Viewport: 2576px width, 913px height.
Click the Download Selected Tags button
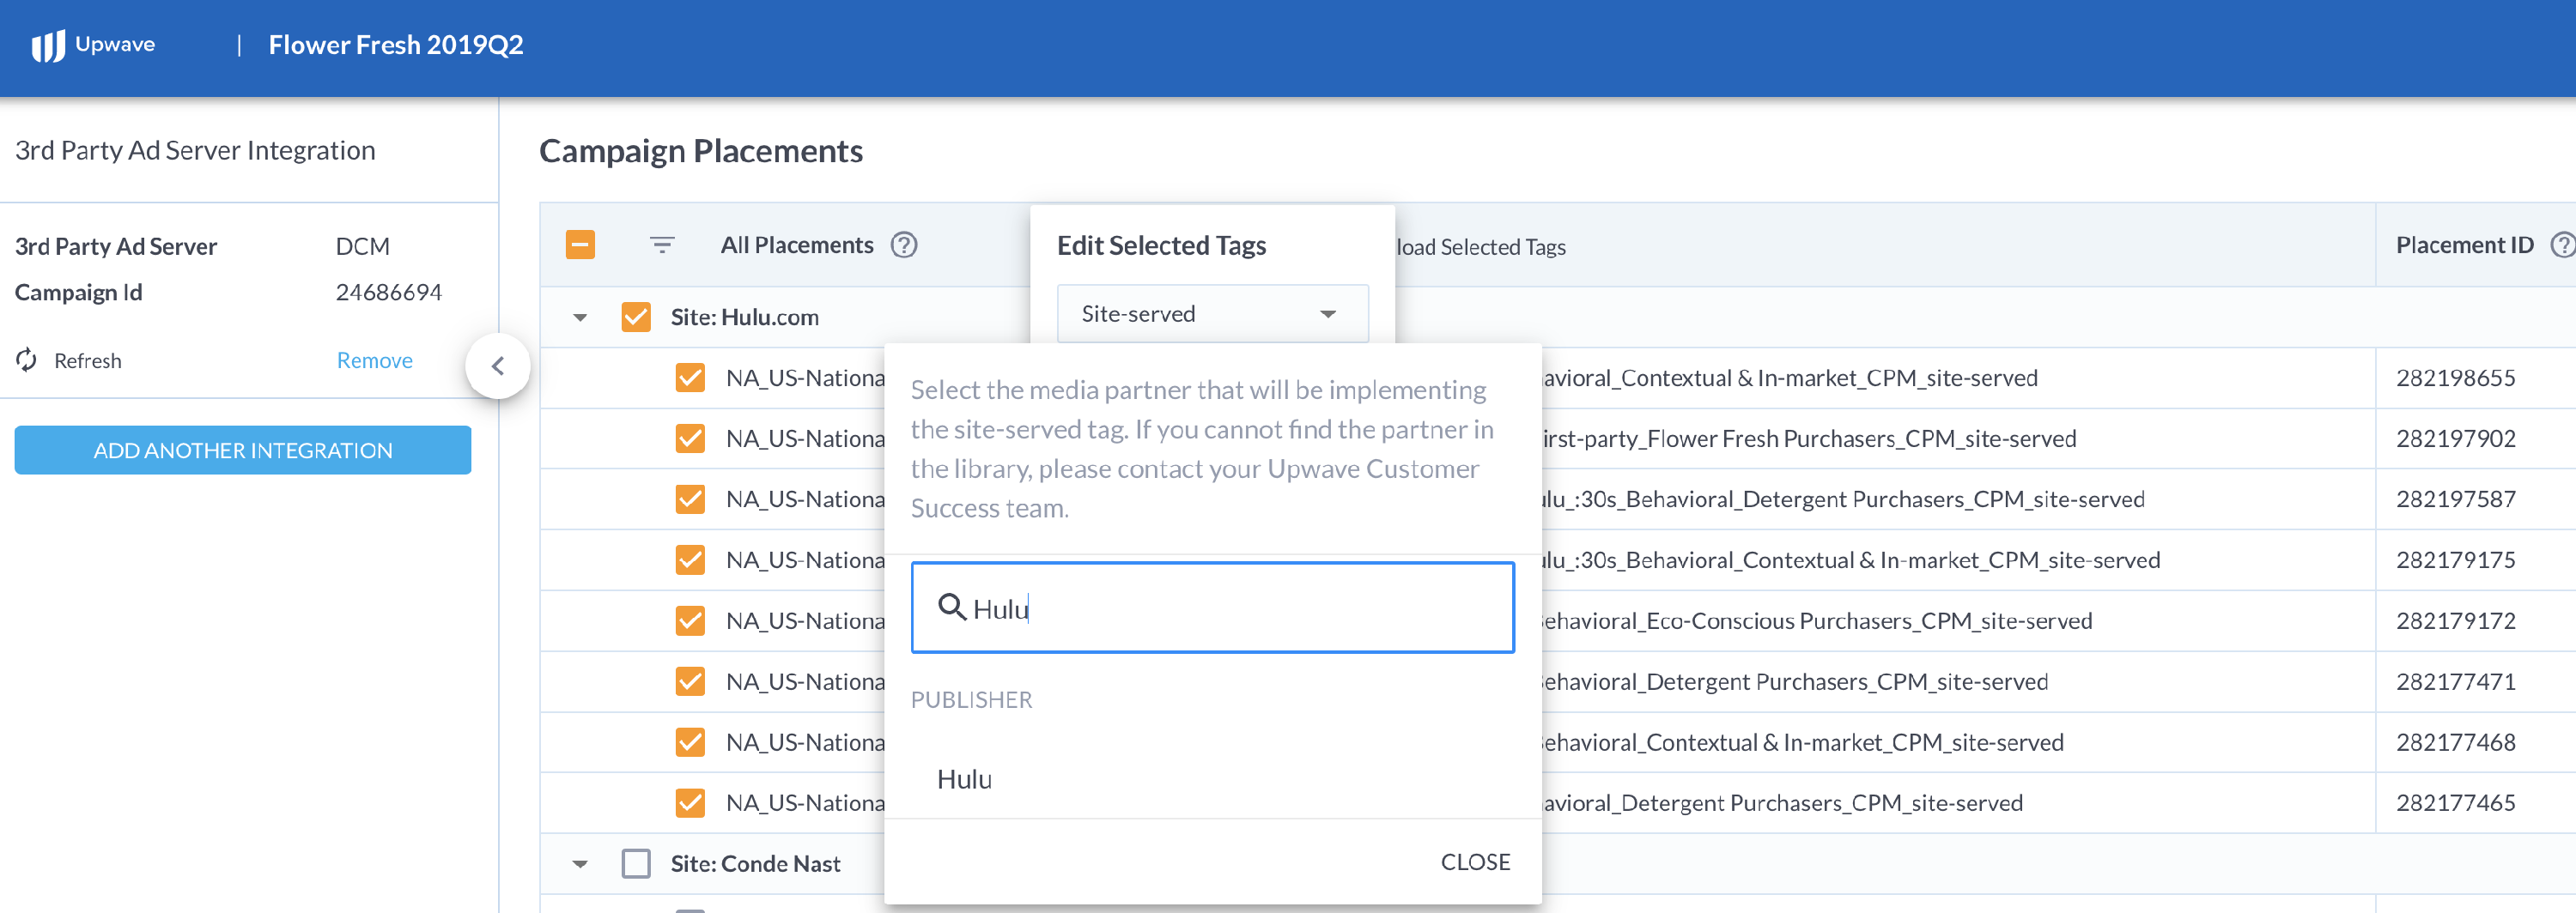(1481, 247)
